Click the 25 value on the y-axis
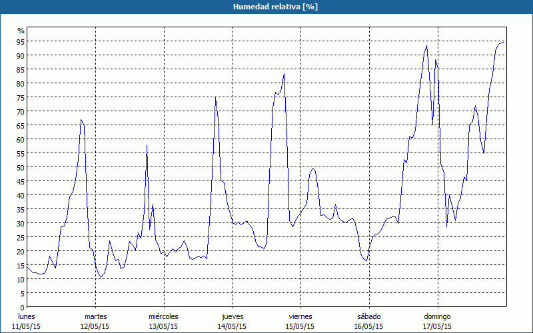 click(x=21, y=237)
